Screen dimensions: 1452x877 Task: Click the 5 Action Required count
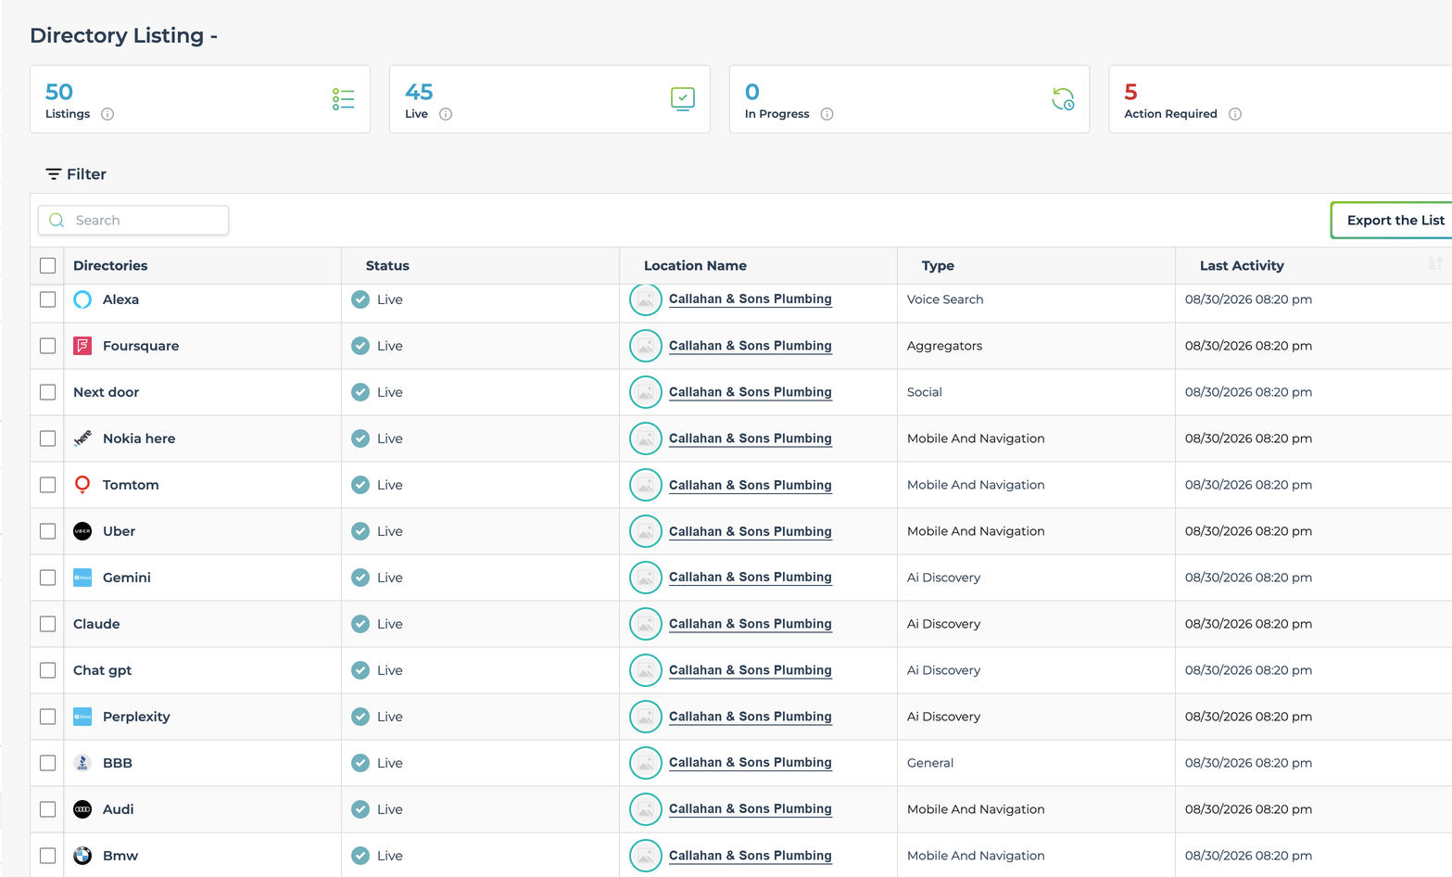1130,92
